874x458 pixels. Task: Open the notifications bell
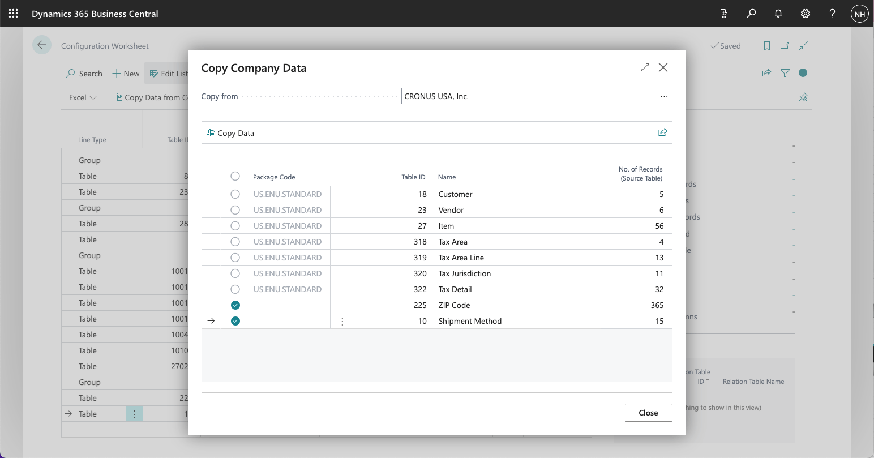tap(778, 14)
